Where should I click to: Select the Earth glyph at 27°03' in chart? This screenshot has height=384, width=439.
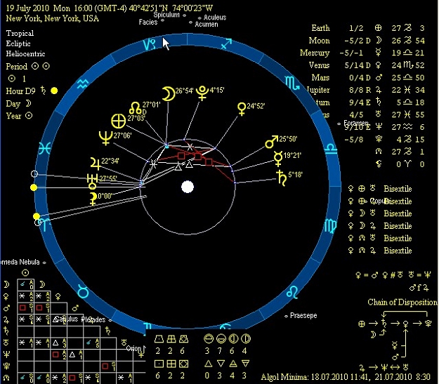119,121
